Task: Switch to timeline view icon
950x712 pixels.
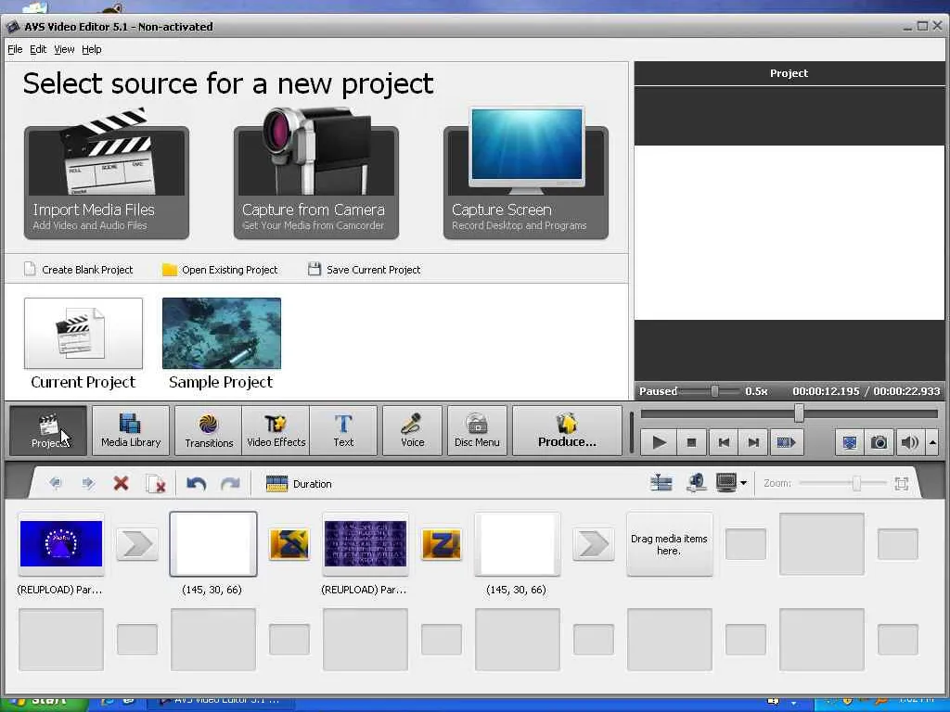Action: point(661,482)
